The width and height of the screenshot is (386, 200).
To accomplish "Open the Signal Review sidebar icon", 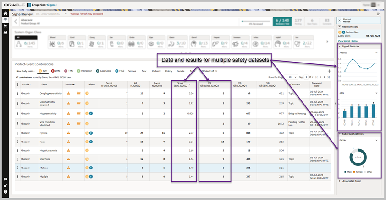I will 6,20.
